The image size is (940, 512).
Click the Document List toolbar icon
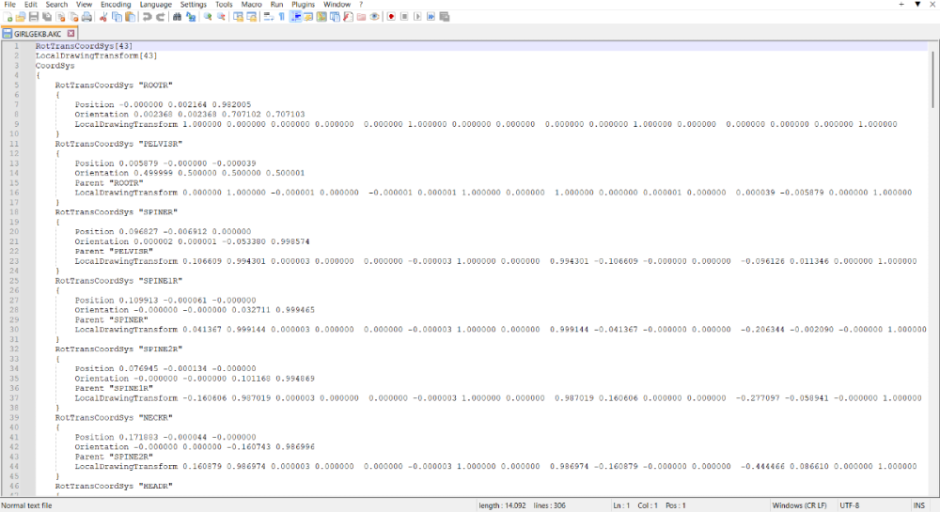coord(335,17)
